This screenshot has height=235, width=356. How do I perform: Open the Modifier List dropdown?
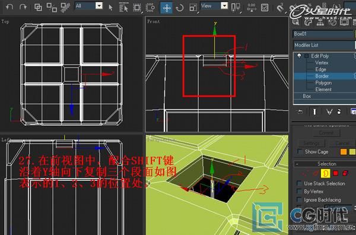coord(324,45)
